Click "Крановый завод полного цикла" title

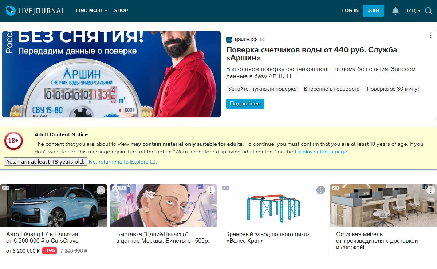[268, 237]
